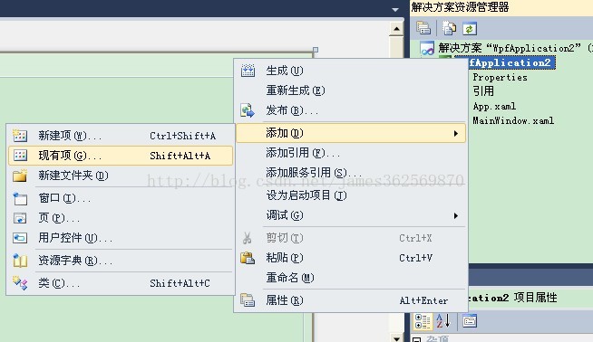The height and width of the screenshot is (342, 593).
Task: Click the designer scrollbar down arrow
Action: coord(396,338)
